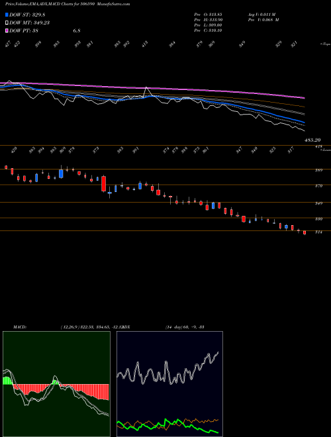Click the 'Pre V: 0.068 M' volume text
This screenshot has height=437, width=331.
click(x=263, y=20)
